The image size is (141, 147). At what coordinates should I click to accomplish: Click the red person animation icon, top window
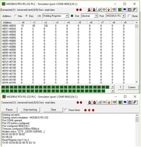coord(109,10)
